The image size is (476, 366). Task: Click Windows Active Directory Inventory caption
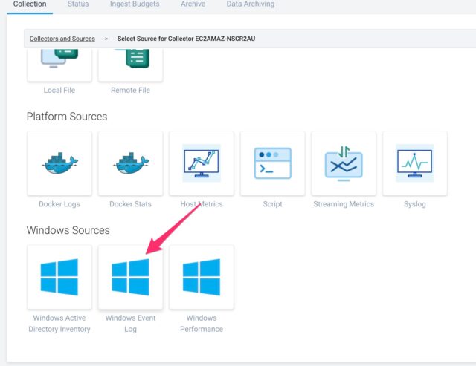(59, 323)
